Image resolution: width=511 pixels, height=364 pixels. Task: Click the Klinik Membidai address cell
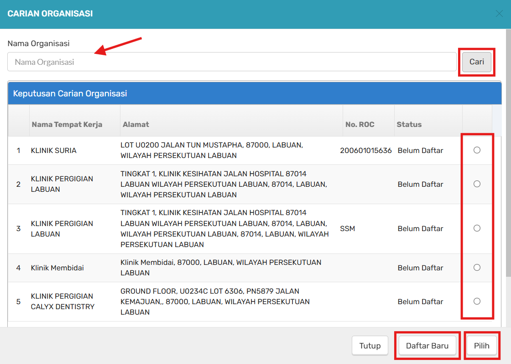[221, 268]
